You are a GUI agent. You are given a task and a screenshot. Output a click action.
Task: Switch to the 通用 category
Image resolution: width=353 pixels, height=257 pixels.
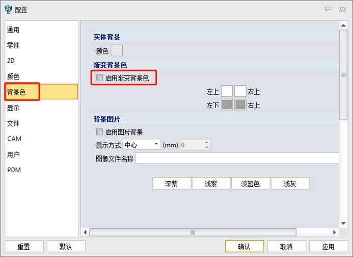tap(13, 30)
